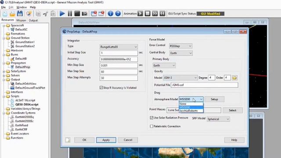Screen dimensions: 281x158
Task: Enable Relativistic Correction checkbox
Action: (151, 126)
